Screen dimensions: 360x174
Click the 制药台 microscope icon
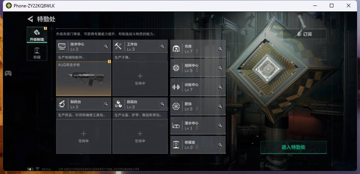(x=62, y=104)
